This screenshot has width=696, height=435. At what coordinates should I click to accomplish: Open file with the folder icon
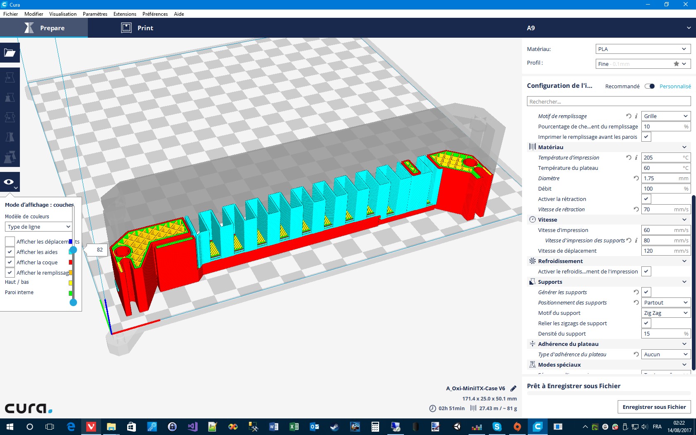10,53
